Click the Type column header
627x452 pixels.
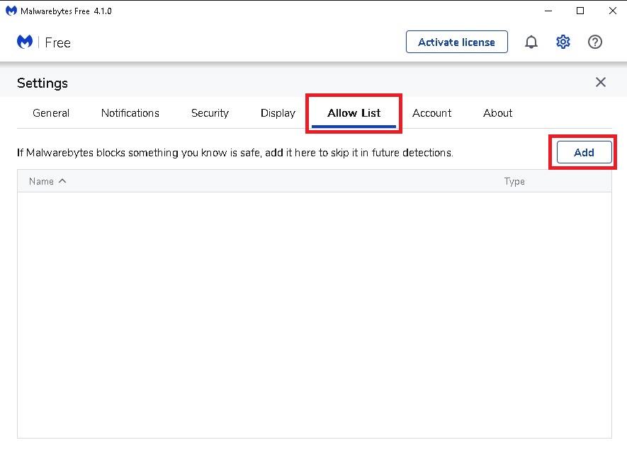[x=514, y=181]
